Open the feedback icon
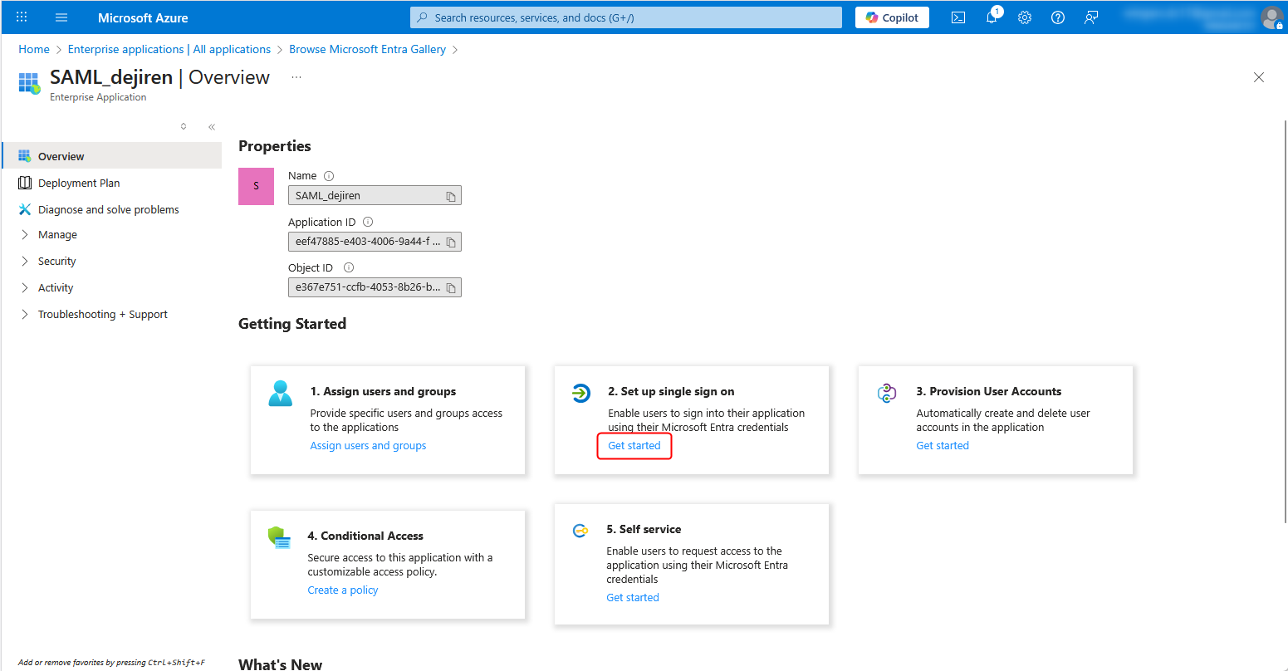Screen dimensions: 1288x671 point(1091,17)
